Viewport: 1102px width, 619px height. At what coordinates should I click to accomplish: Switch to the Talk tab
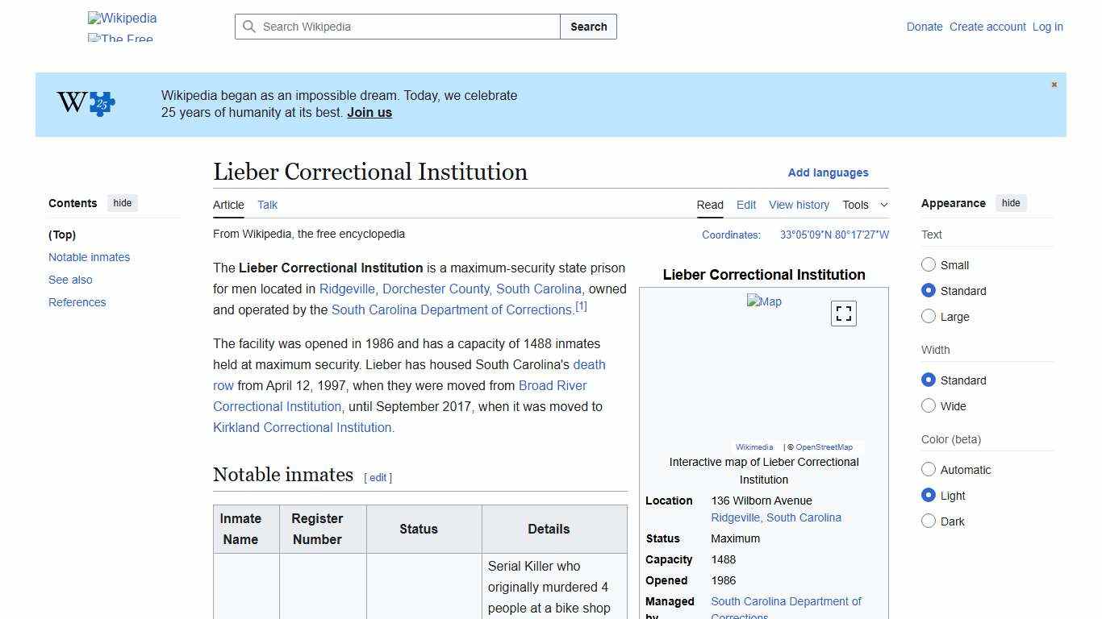[267, 205]
